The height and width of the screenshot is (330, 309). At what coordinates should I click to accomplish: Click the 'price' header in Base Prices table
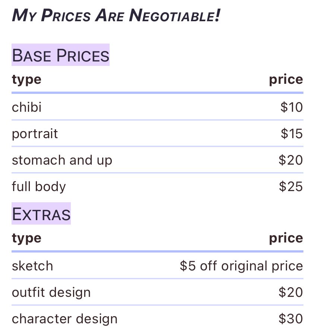tap(286, 80)
